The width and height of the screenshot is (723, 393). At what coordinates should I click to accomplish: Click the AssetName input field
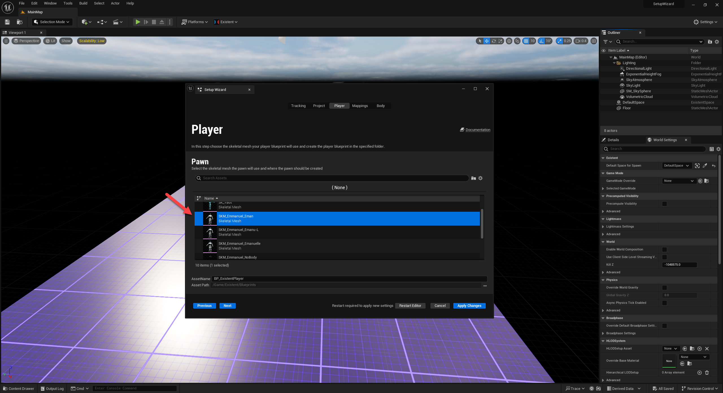[349, 279]
